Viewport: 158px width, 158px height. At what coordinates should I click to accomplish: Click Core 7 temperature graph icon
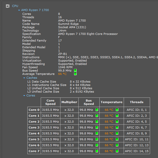tap(117, 151)
